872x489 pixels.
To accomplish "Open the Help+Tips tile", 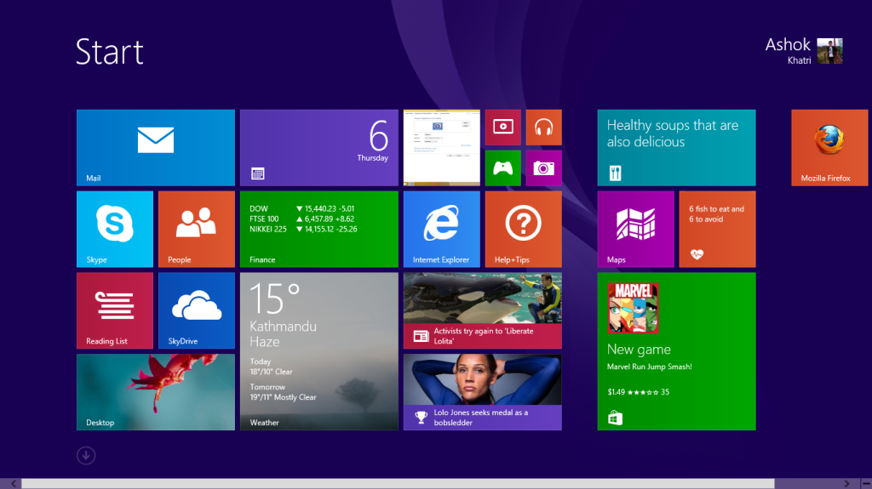I will pos(523,229).
